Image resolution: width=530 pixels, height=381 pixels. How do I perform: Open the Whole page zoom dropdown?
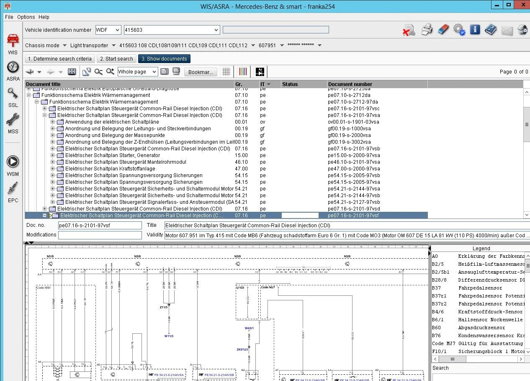tap(138, 72)
